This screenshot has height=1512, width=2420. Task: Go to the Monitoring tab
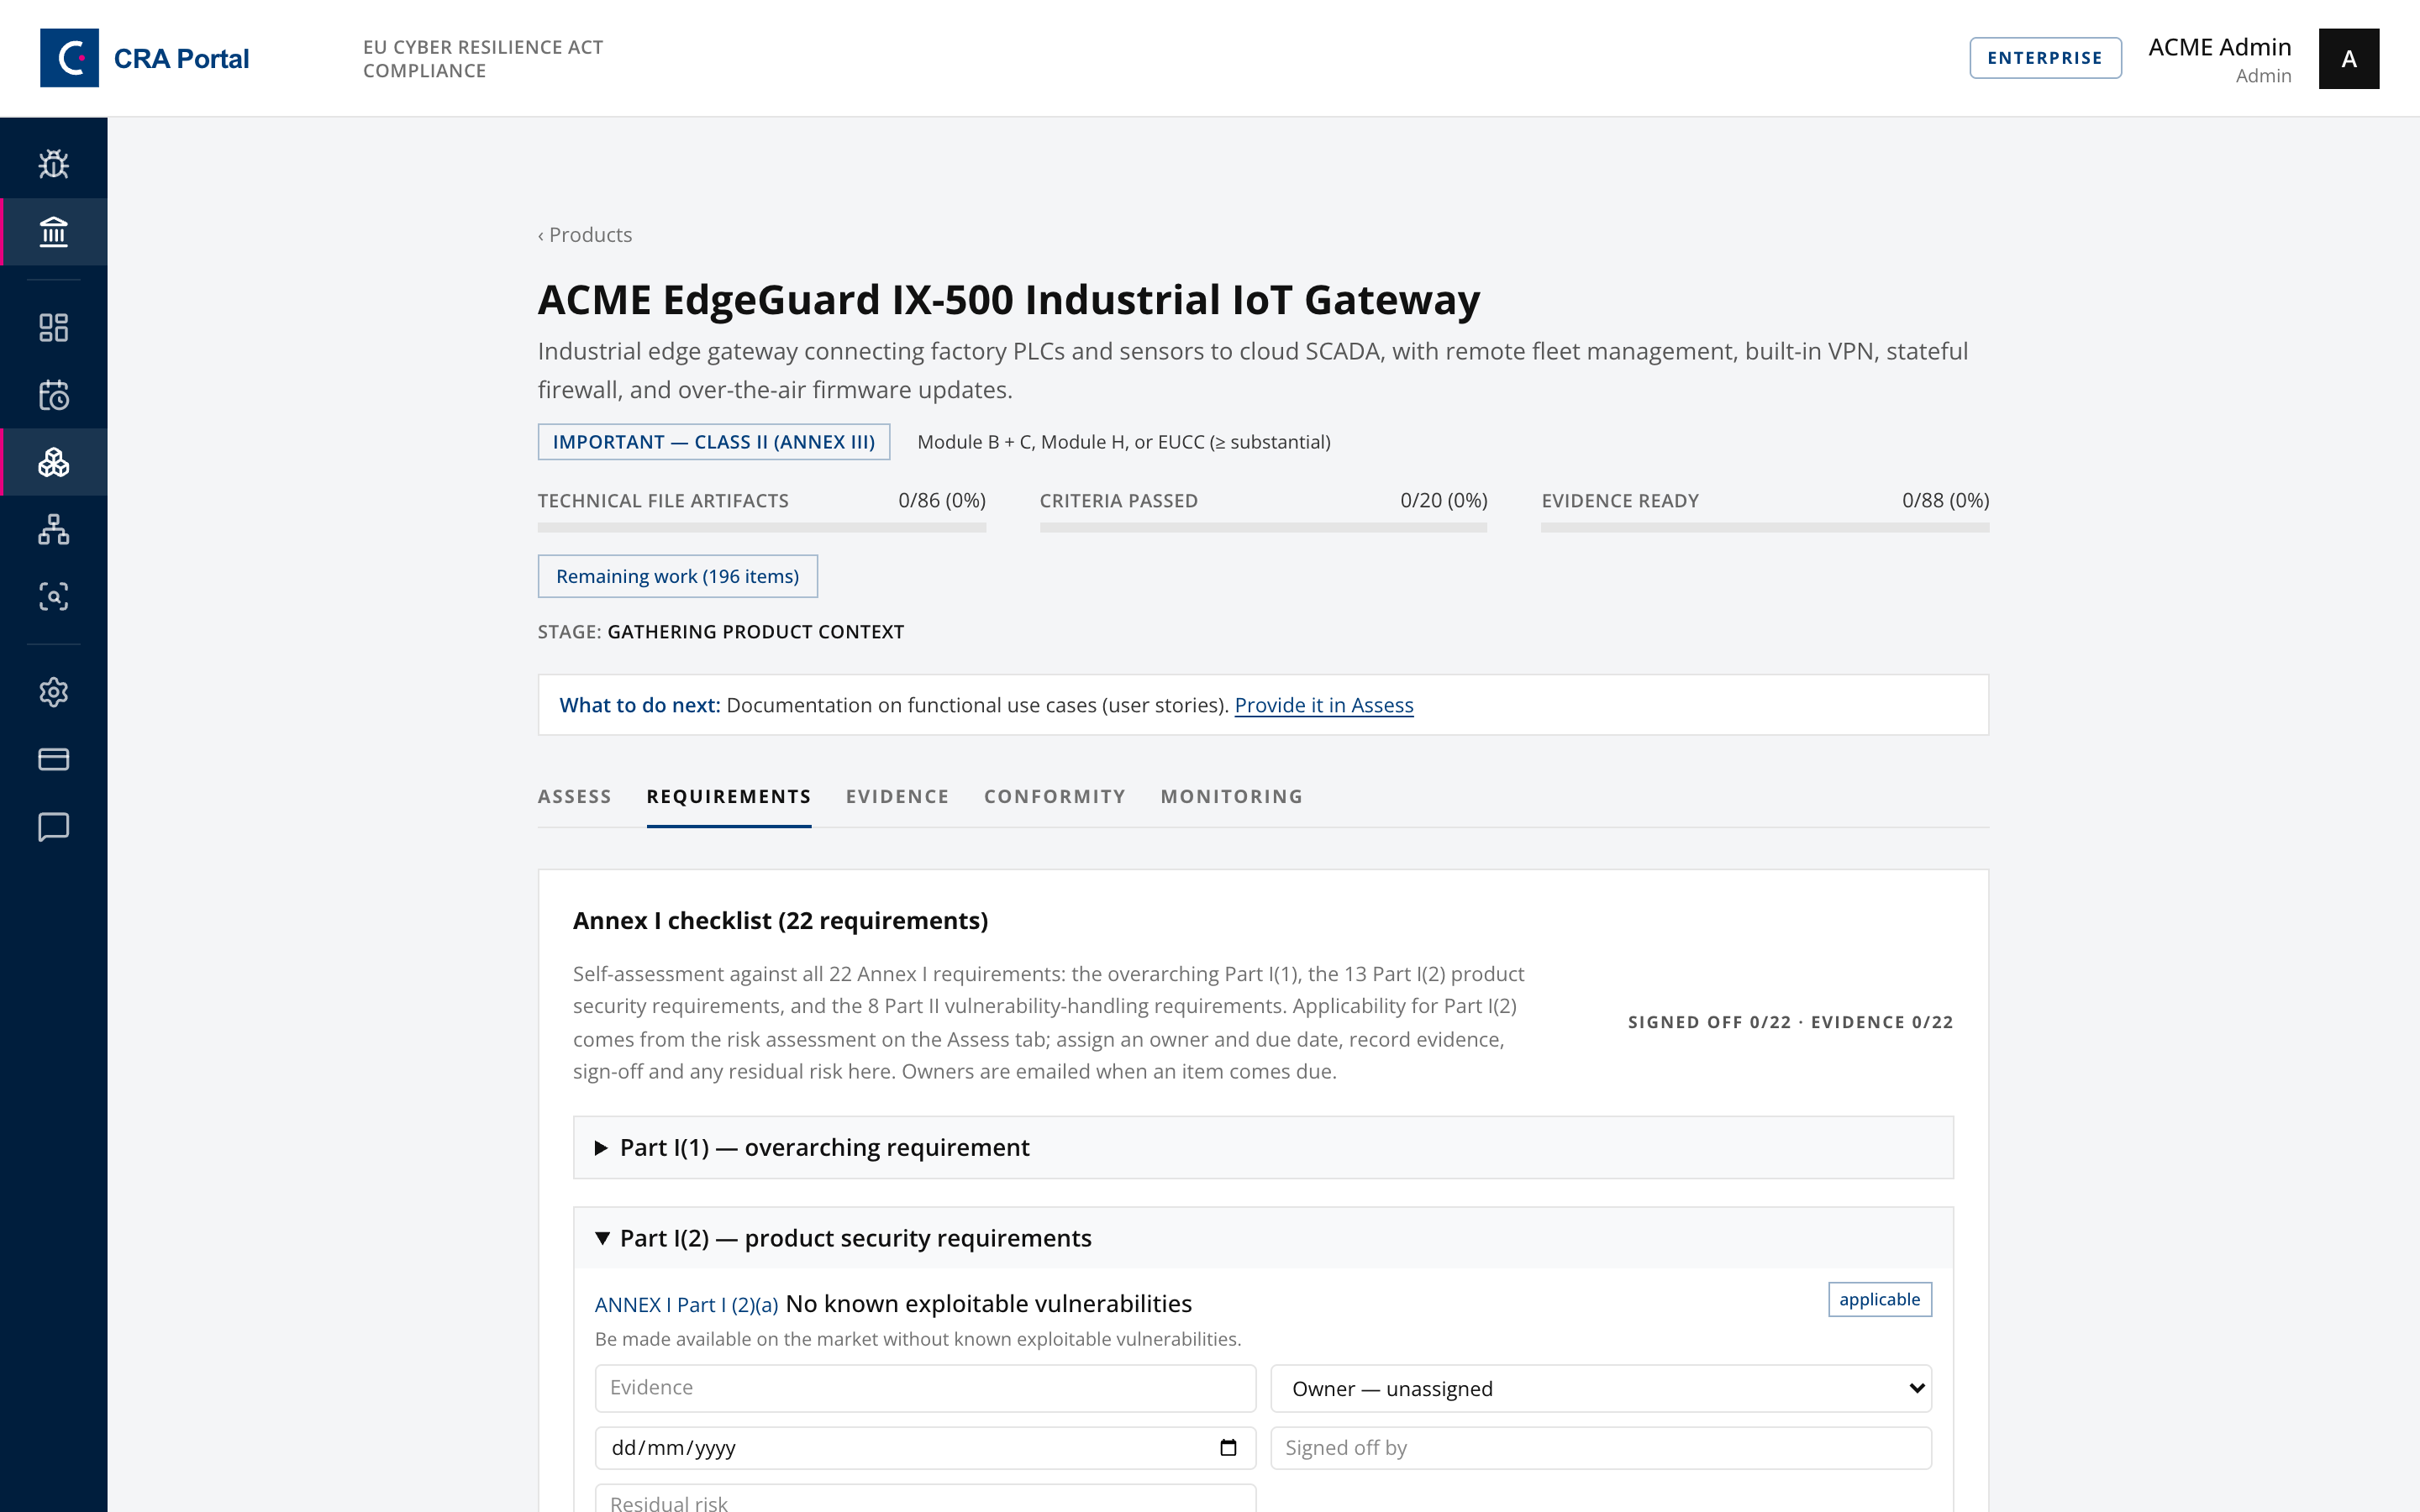tap(1231, 797)
